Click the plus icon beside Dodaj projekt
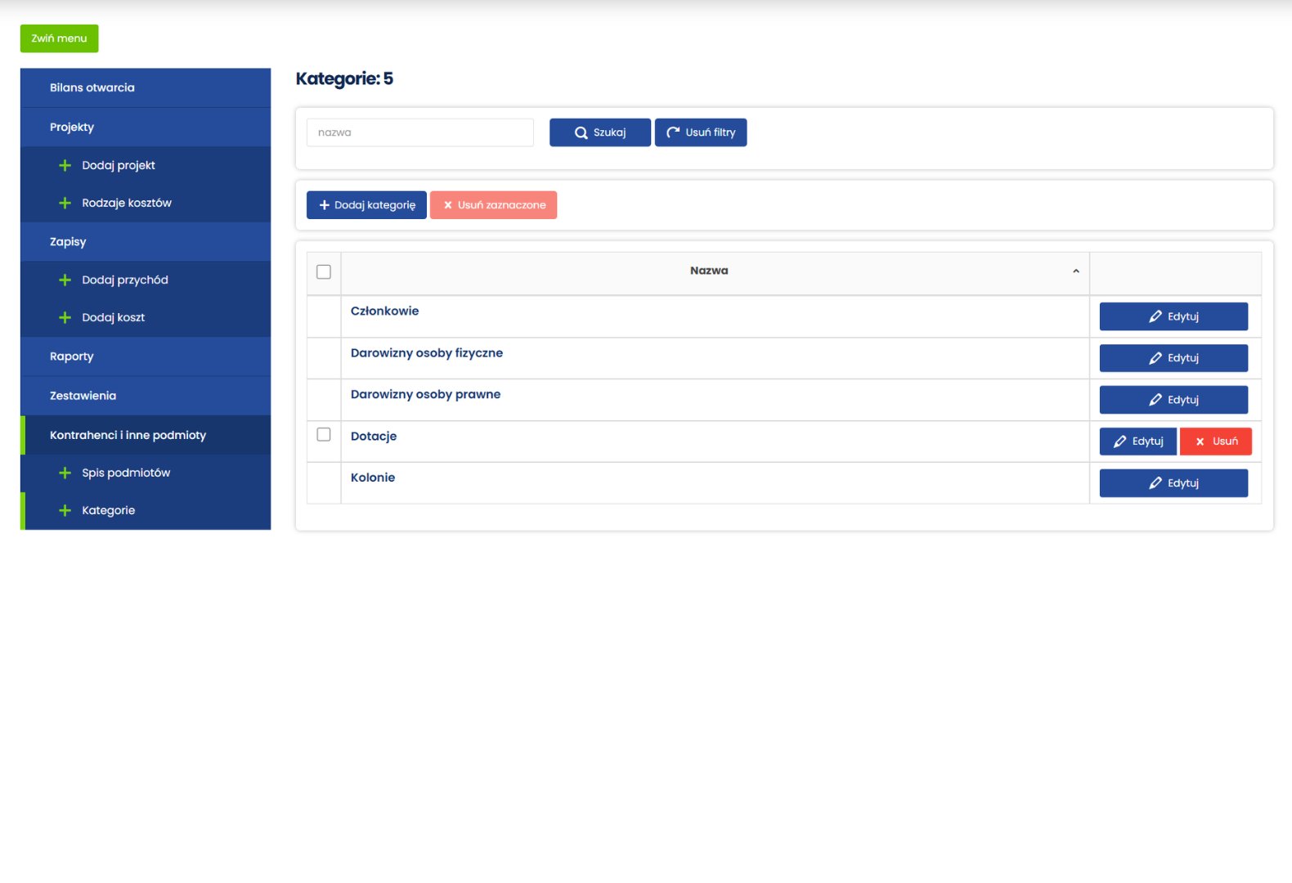The height and width of the screenshot is (883, 1292). pyautogui.click(x=65, y=166)
